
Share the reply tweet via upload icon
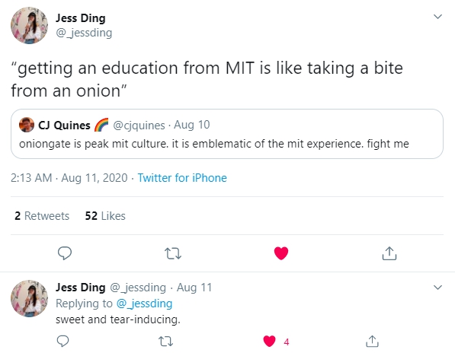click(372, 342)
